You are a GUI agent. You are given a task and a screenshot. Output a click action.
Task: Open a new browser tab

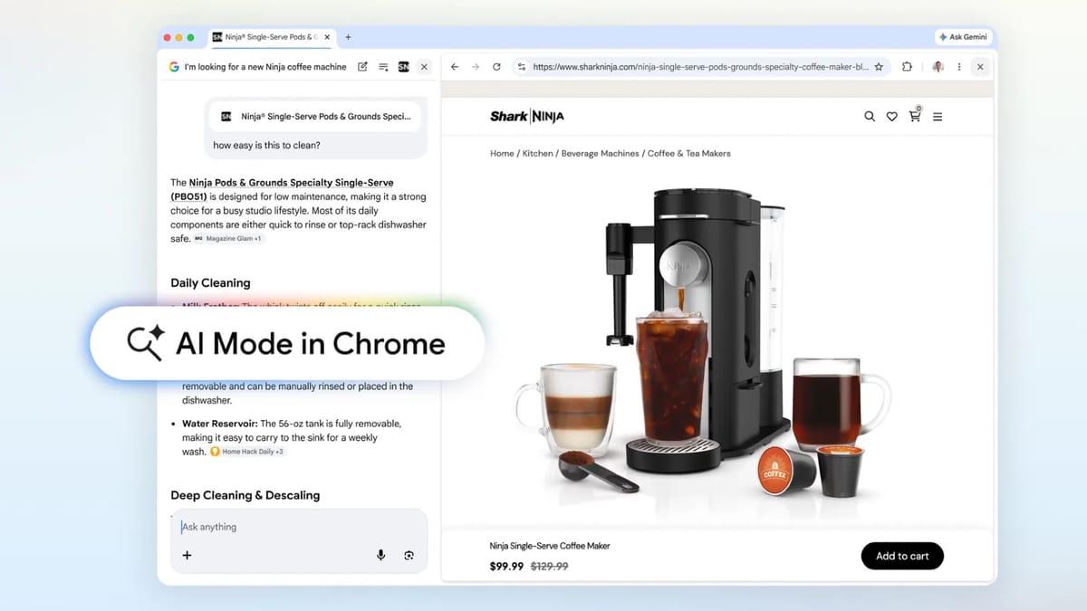click(347, 37)
